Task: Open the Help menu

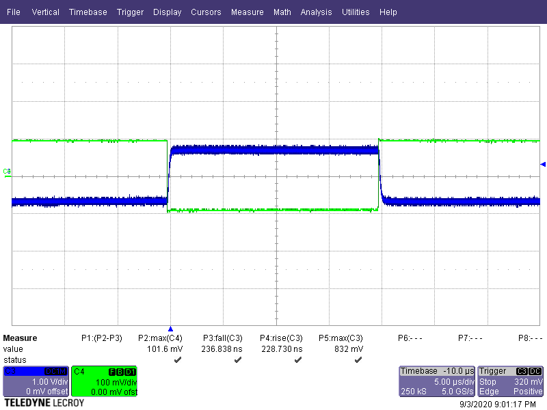Action: pyautogui.click(x=388, y=12)
